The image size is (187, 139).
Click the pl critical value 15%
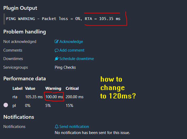(69, 106)
